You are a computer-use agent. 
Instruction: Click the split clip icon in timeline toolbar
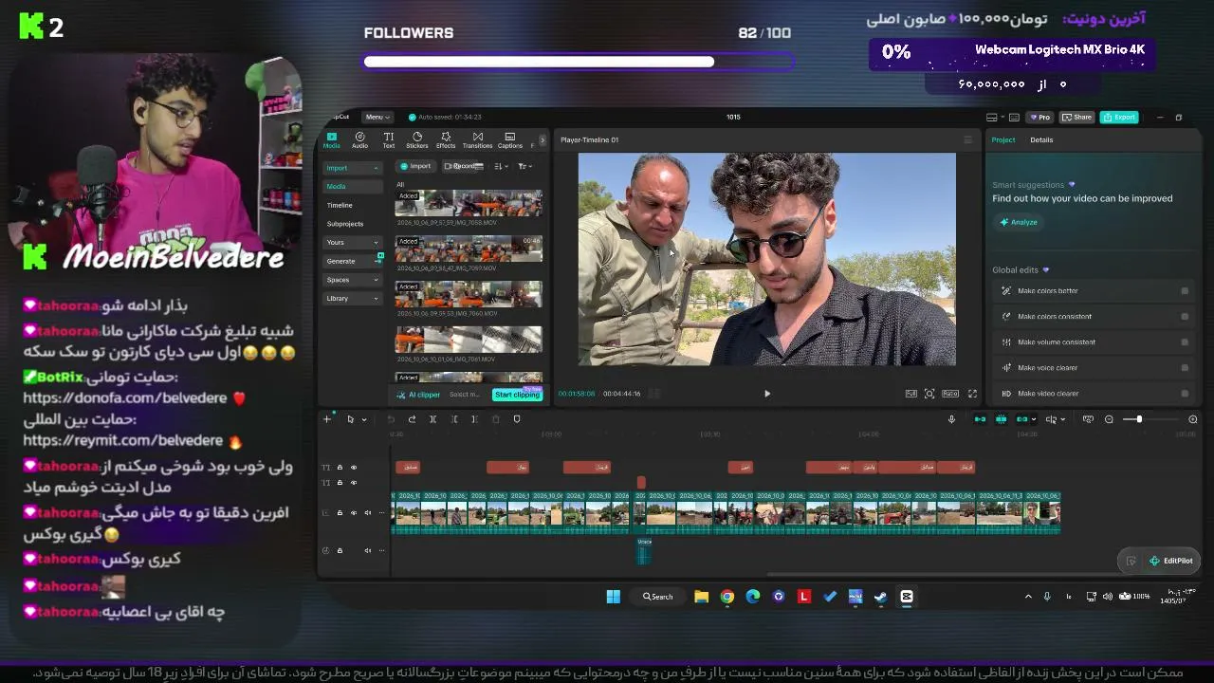click(x=432, y=419)
